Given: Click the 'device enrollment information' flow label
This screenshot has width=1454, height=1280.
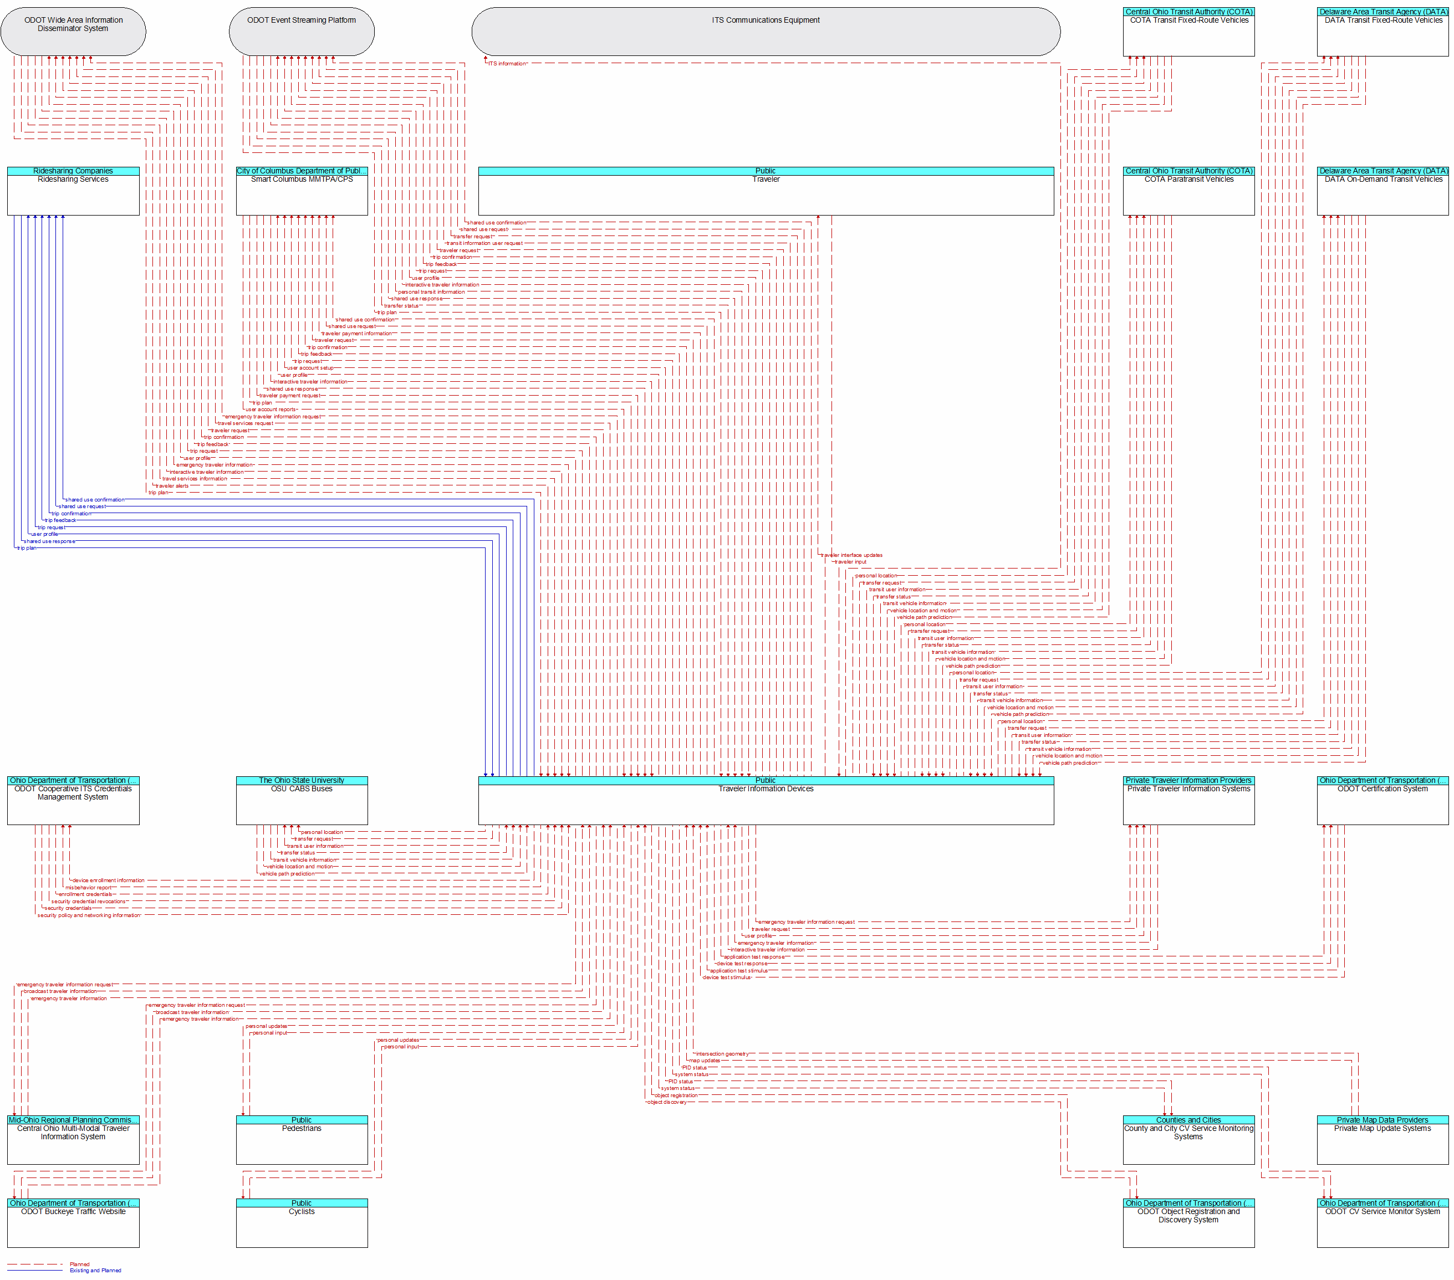Looking at the screenshot, I should 108,880.
